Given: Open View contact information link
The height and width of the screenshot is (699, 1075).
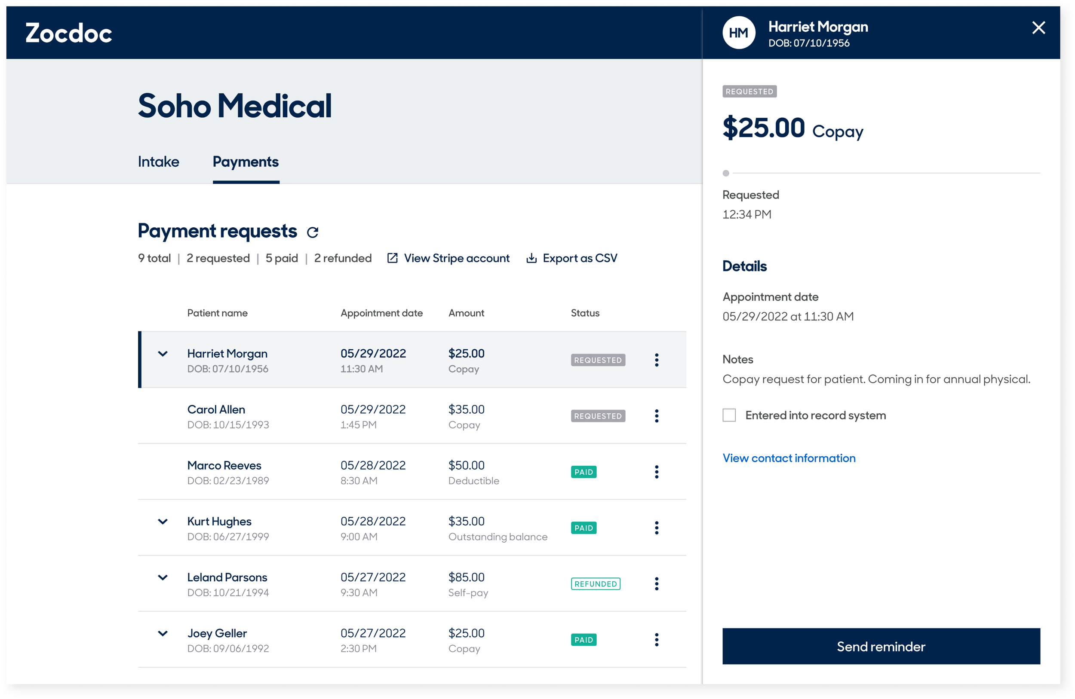Looking at the screenshot, I should tap(789, 458).
